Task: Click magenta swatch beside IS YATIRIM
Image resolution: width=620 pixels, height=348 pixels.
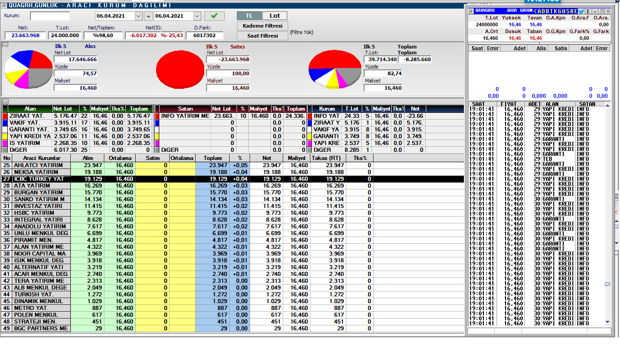Action: (x=5, y=143)
